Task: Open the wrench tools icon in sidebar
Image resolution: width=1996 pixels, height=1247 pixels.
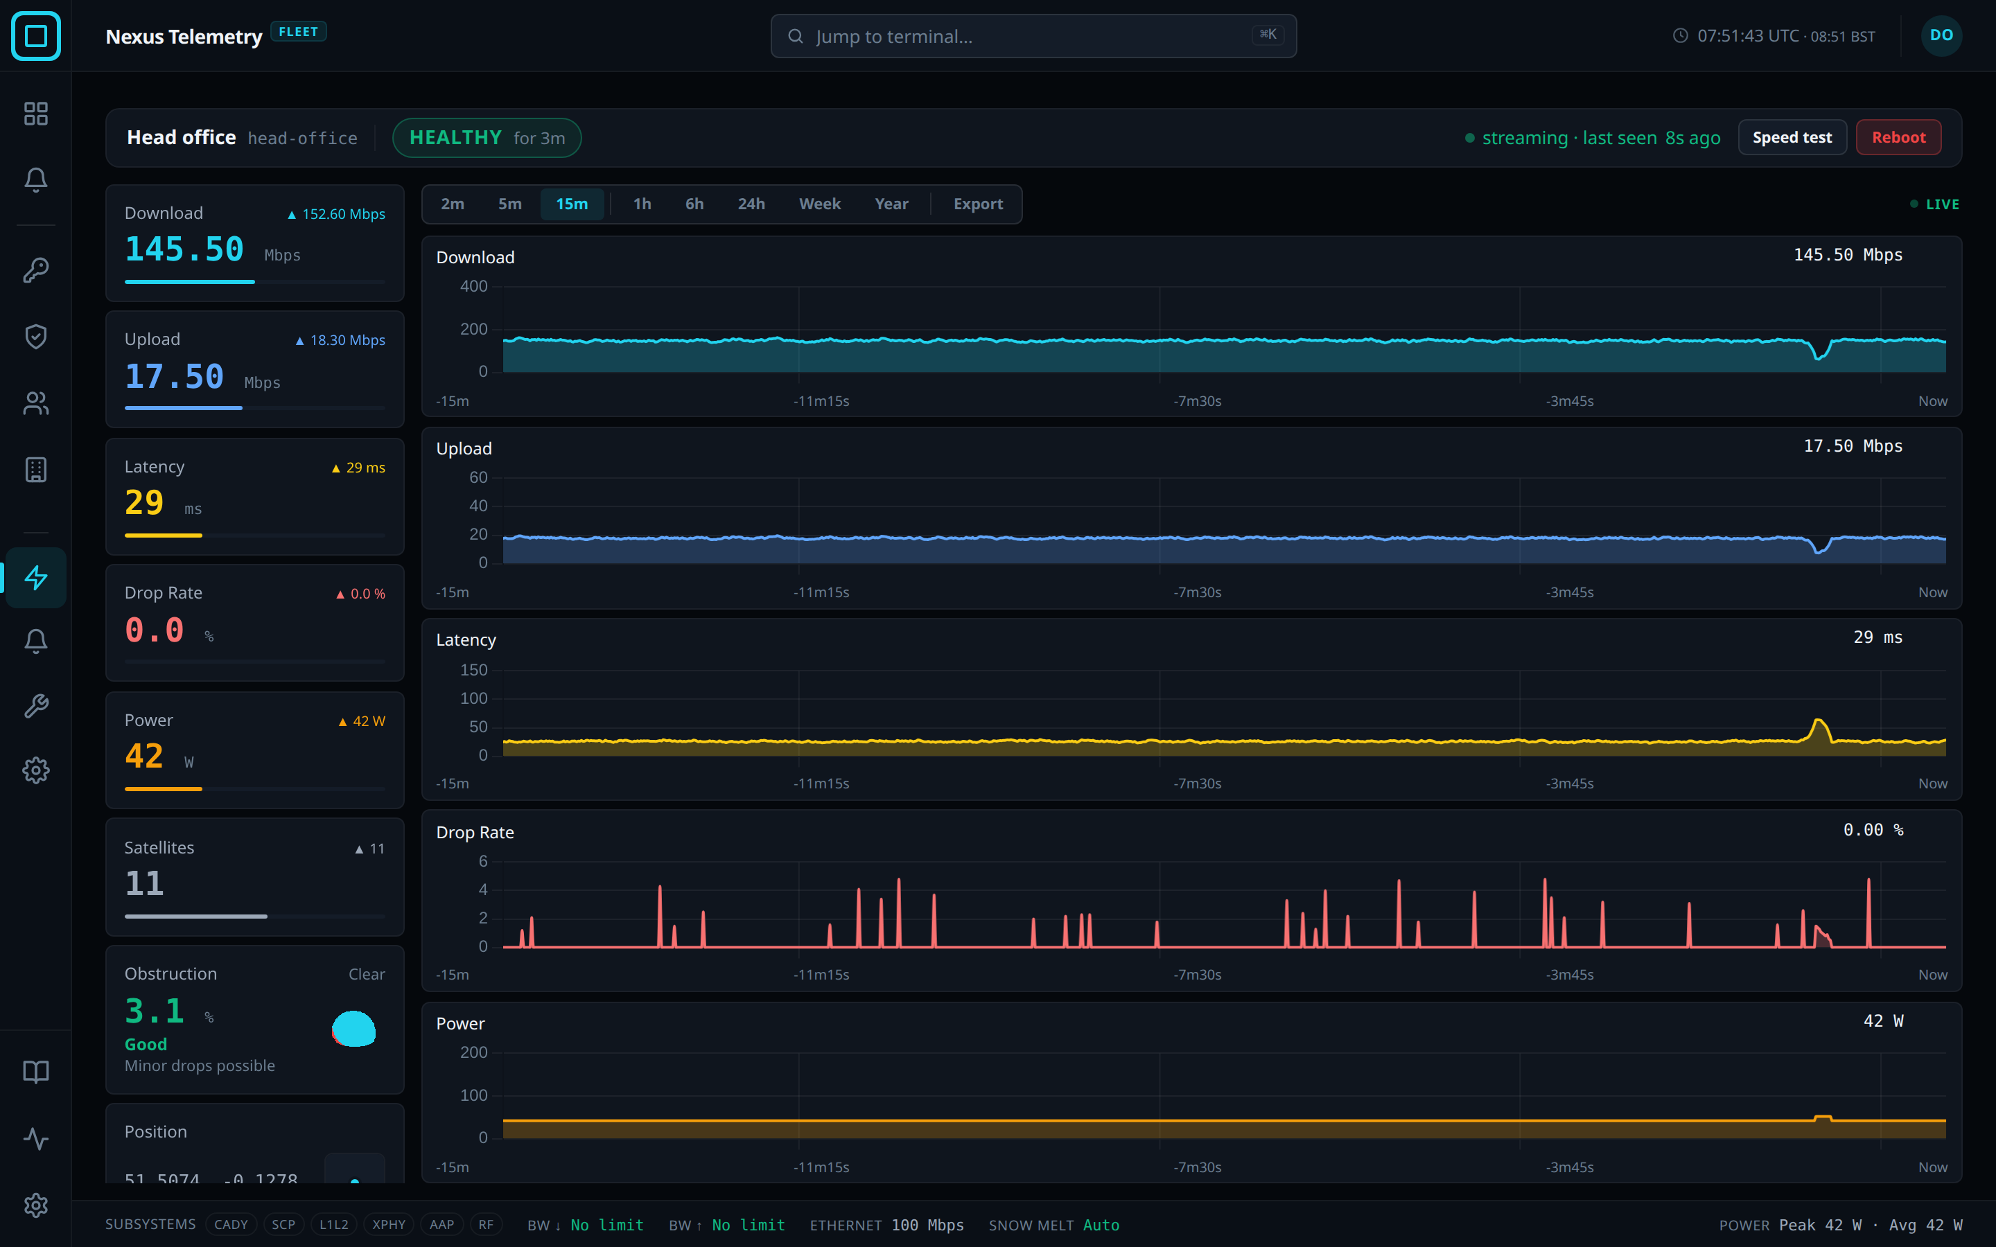Action: [x=35, y=706]
